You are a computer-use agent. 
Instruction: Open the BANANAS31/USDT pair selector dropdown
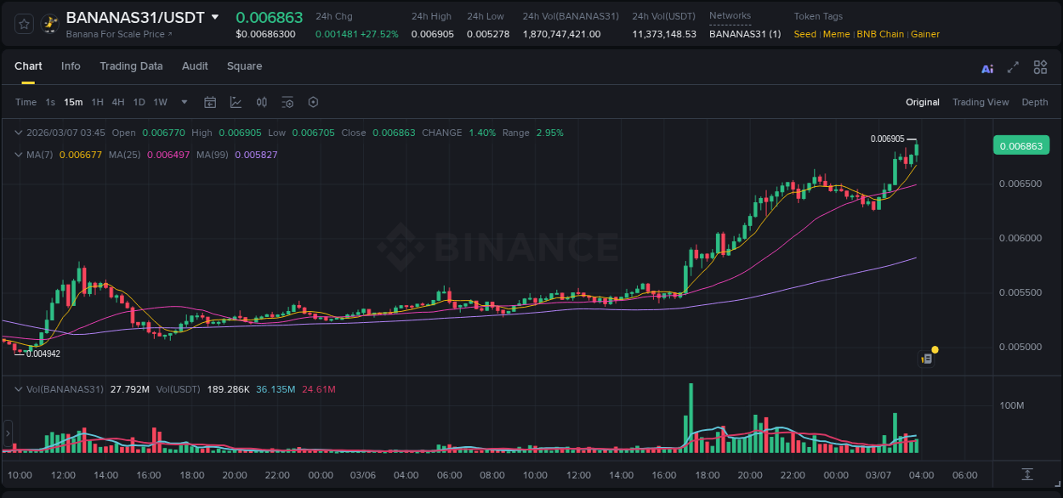(x=215, y=16)
